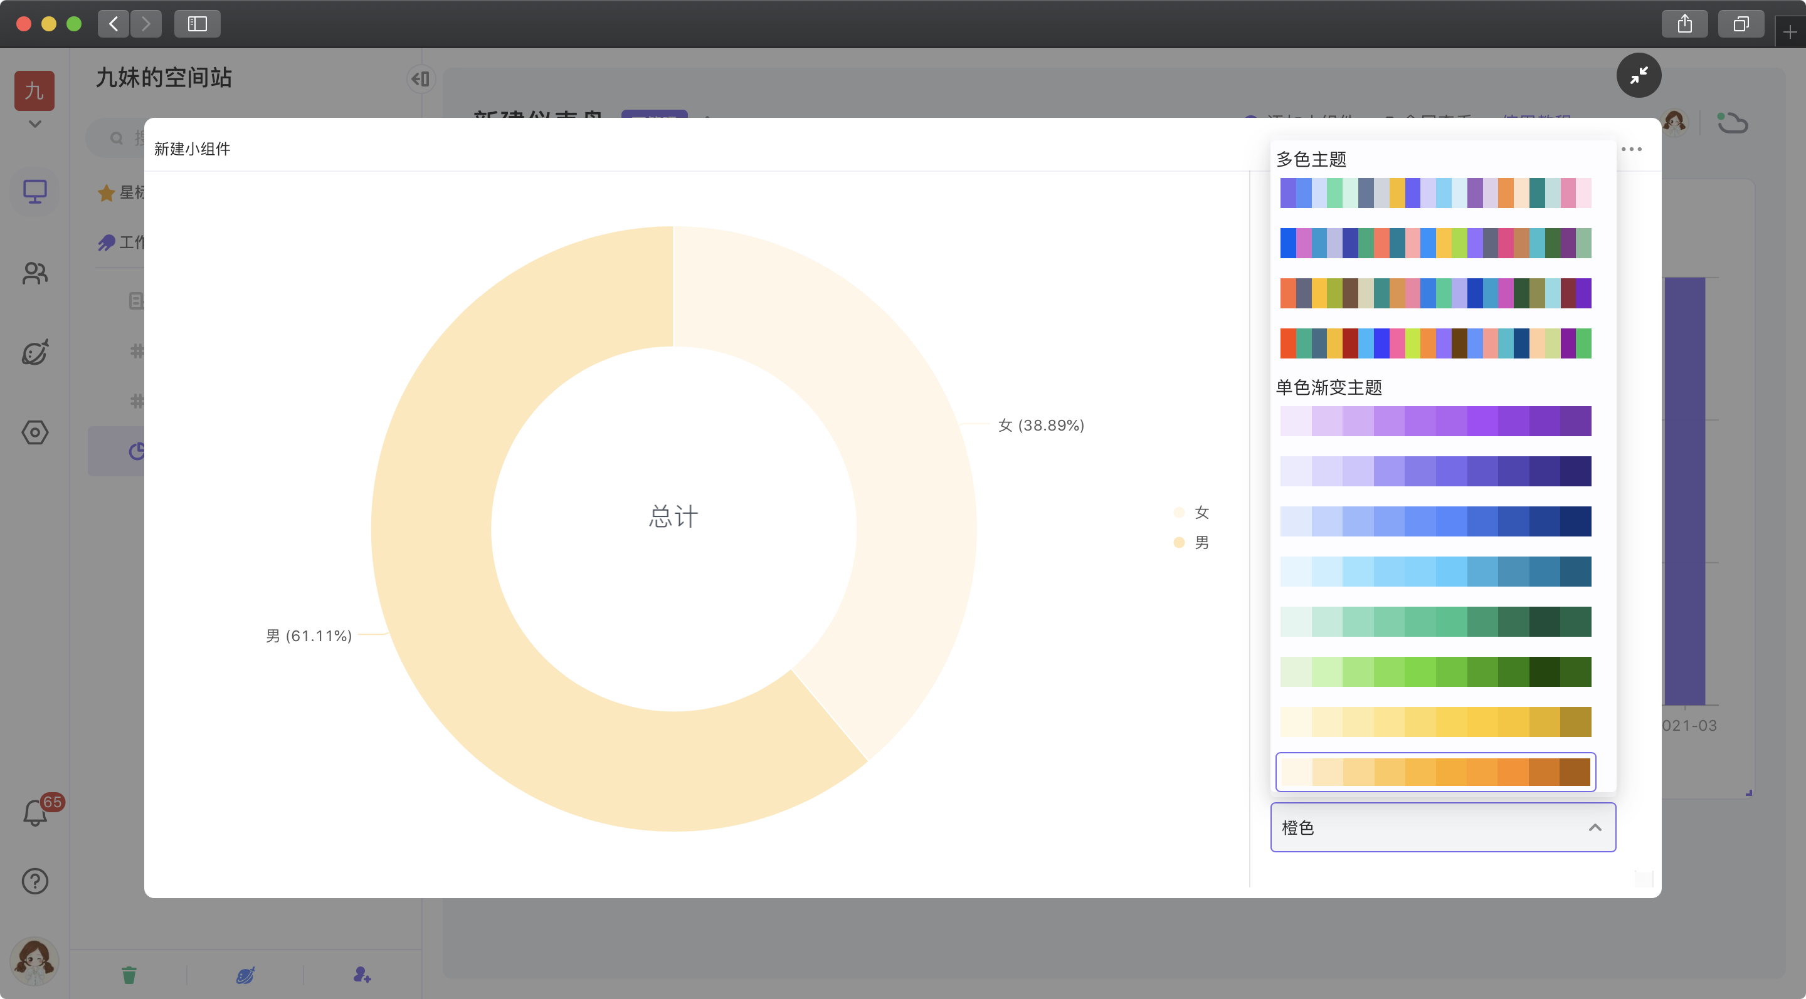The image size is (1806, 999).
Task: Expand the space switcher chevron under 九
Action: [34, 124]
